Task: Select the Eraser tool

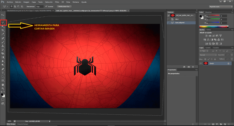Action: coord(3,54)
